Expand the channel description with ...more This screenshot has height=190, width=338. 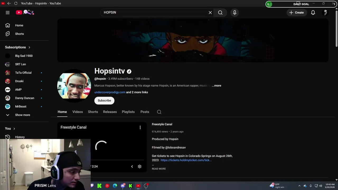click(217, 85)
